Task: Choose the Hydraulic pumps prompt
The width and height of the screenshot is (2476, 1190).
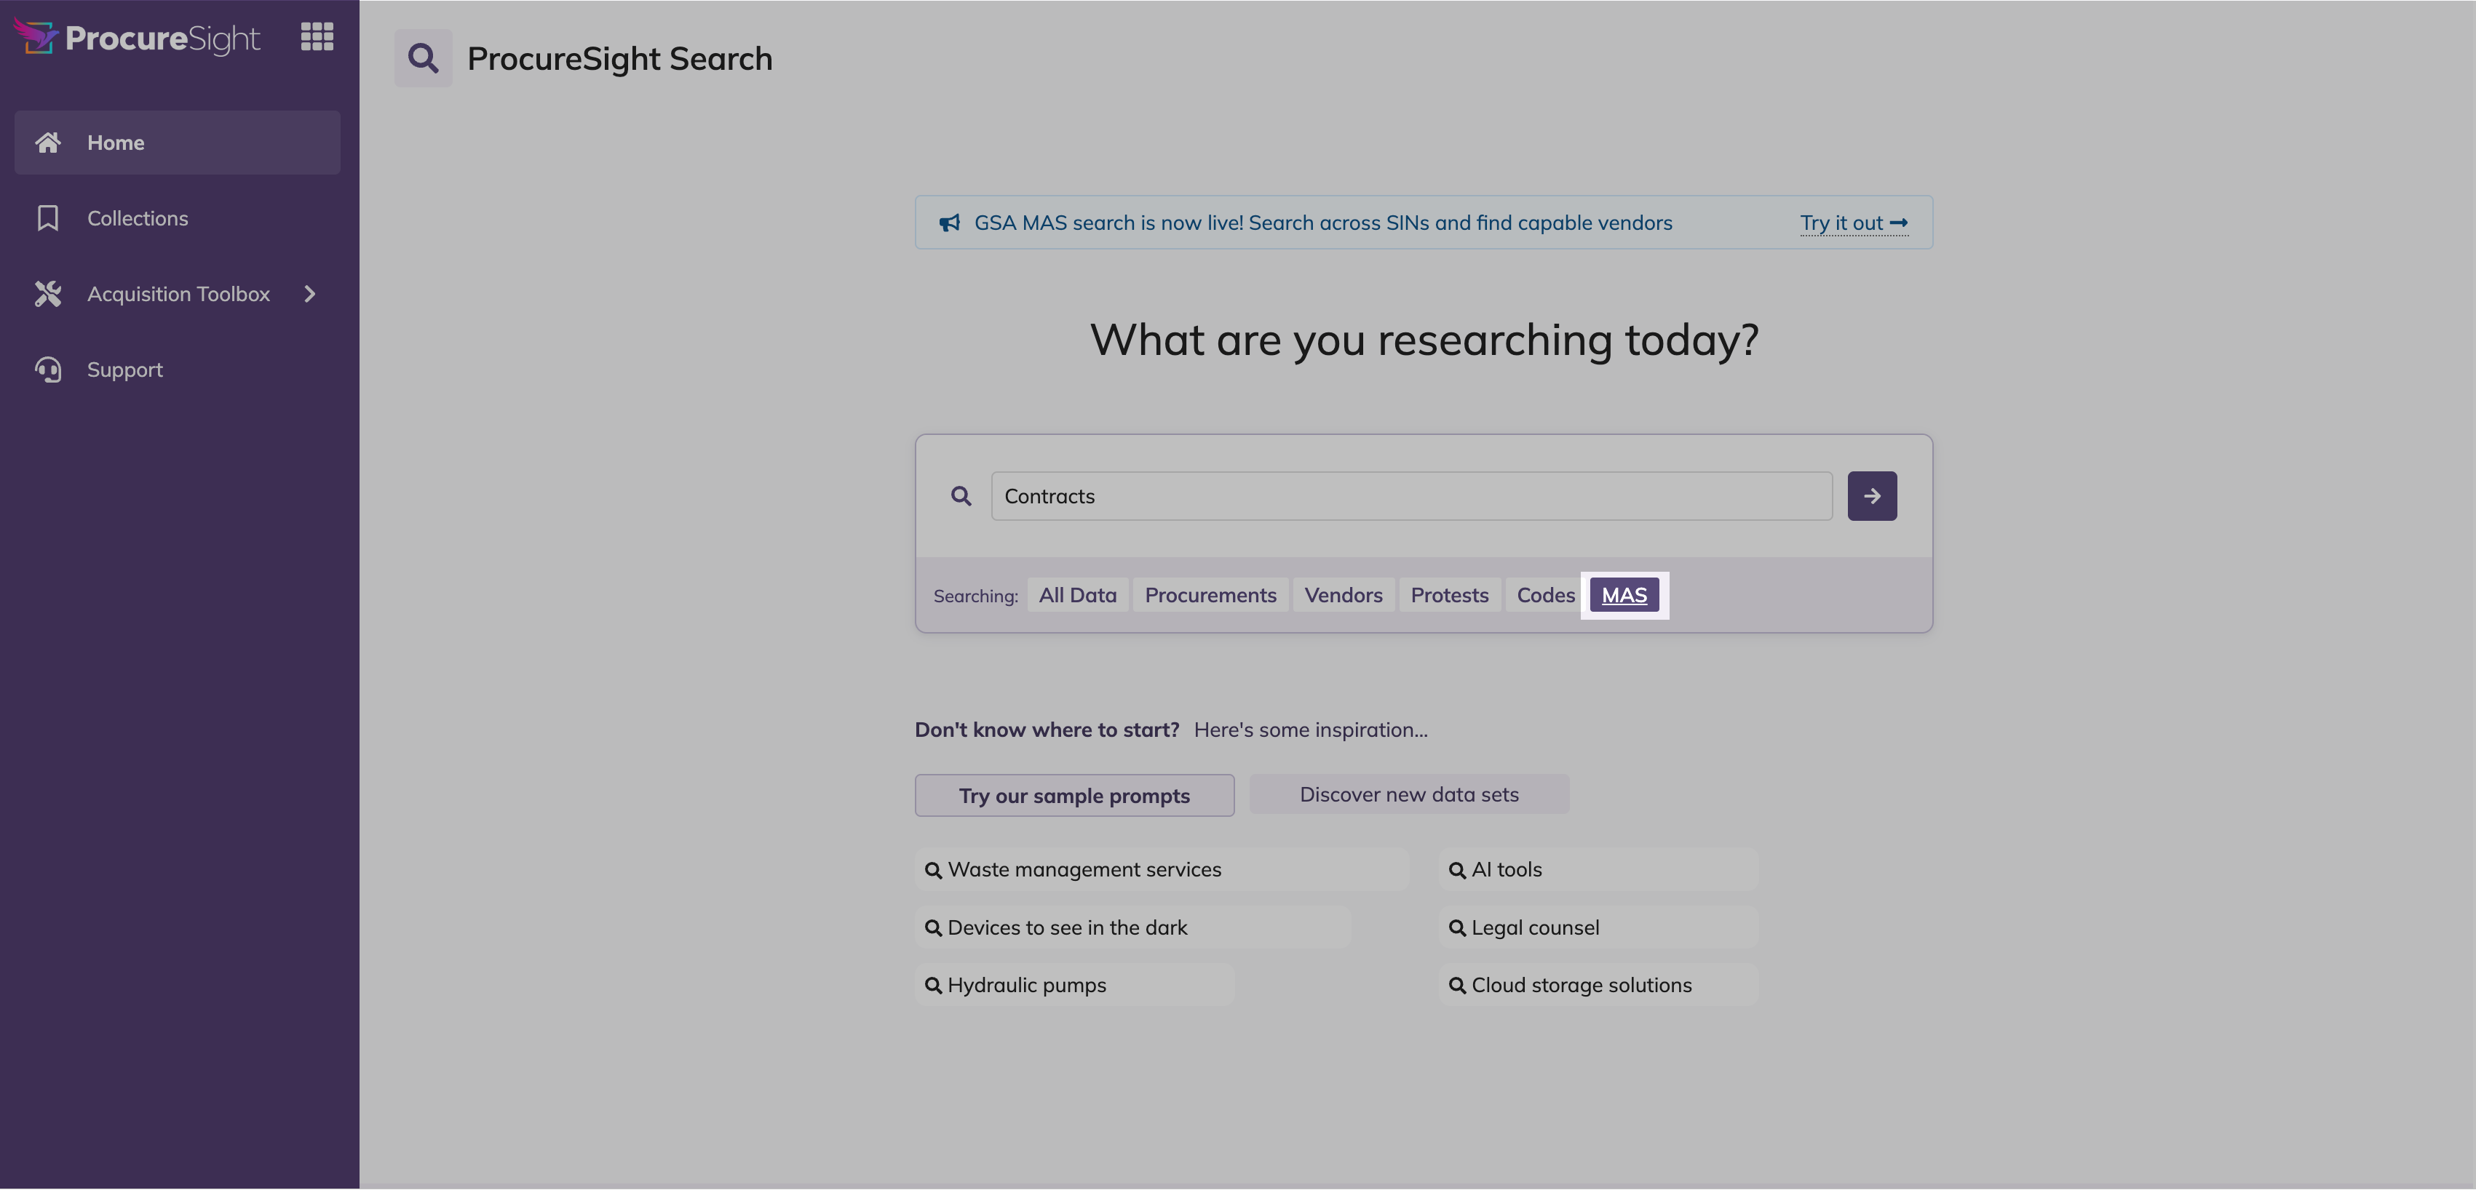Action: coord(1074,986)
